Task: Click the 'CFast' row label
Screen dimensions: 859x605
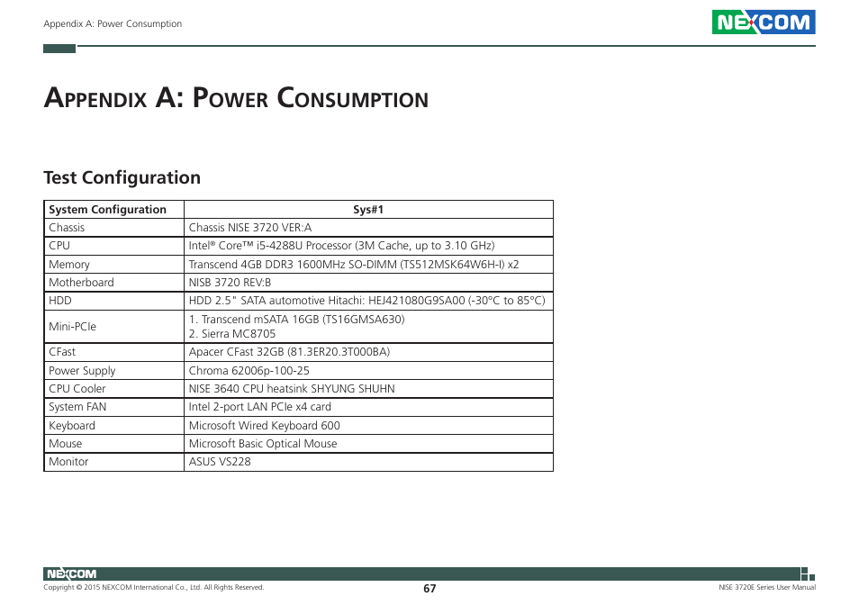Action: click(62, 351)
